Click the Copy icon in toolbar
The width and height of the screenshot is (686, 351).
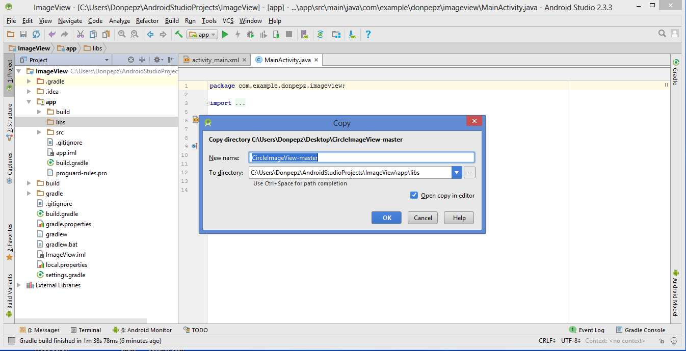tap(93, 34)
